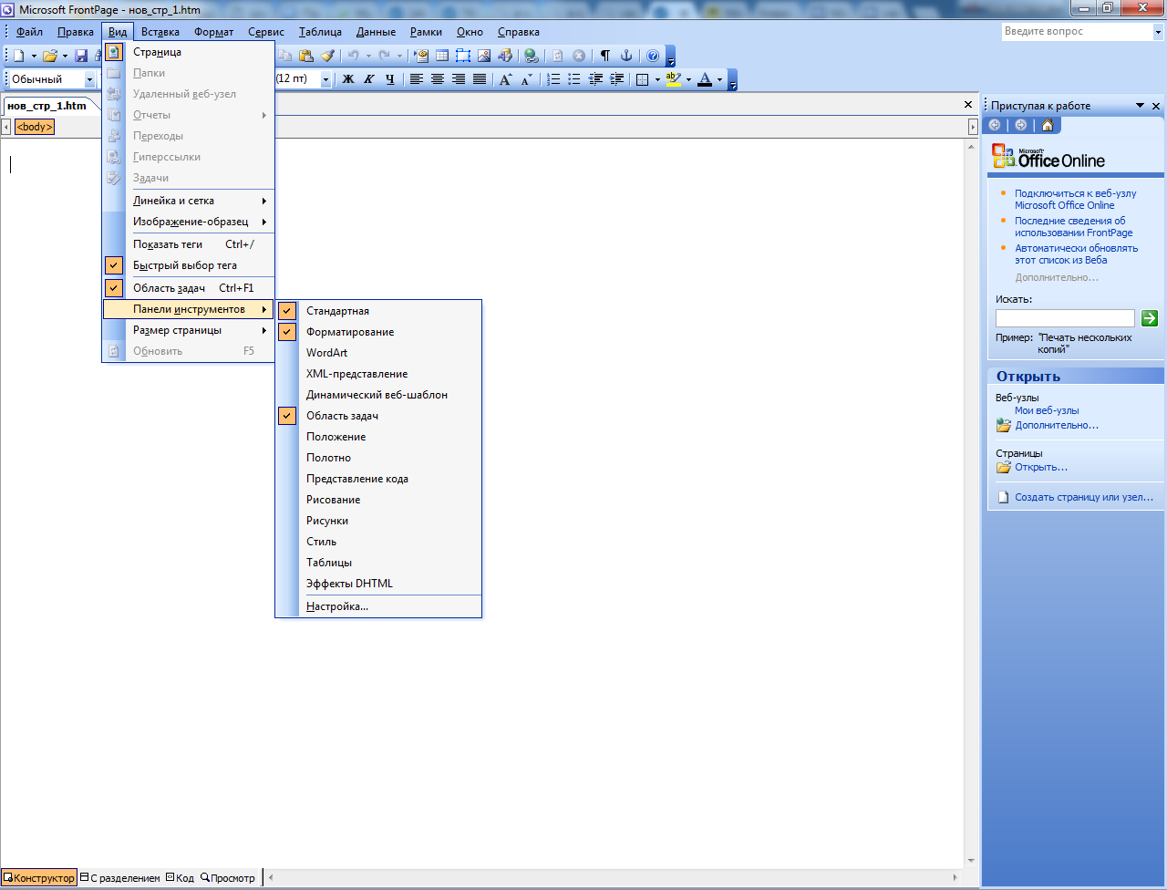Viewport: 1167px width, 890px height.
Task: Click the Открыть... pages link
Action: pyautogui.click(x=1041, y=467)
